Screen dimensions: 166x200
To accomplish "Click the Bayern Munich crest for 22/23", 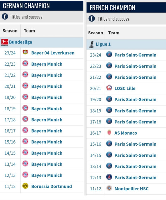I will click(x=25, y=63).
